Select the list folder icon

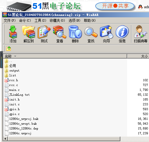6,75
